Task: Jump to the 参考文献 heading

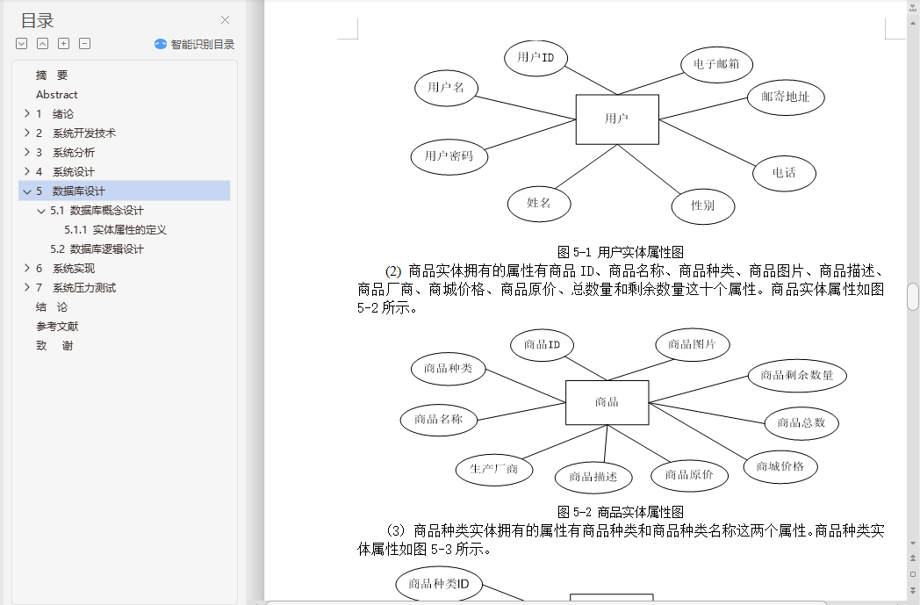Action: click(x=57, y=327)
